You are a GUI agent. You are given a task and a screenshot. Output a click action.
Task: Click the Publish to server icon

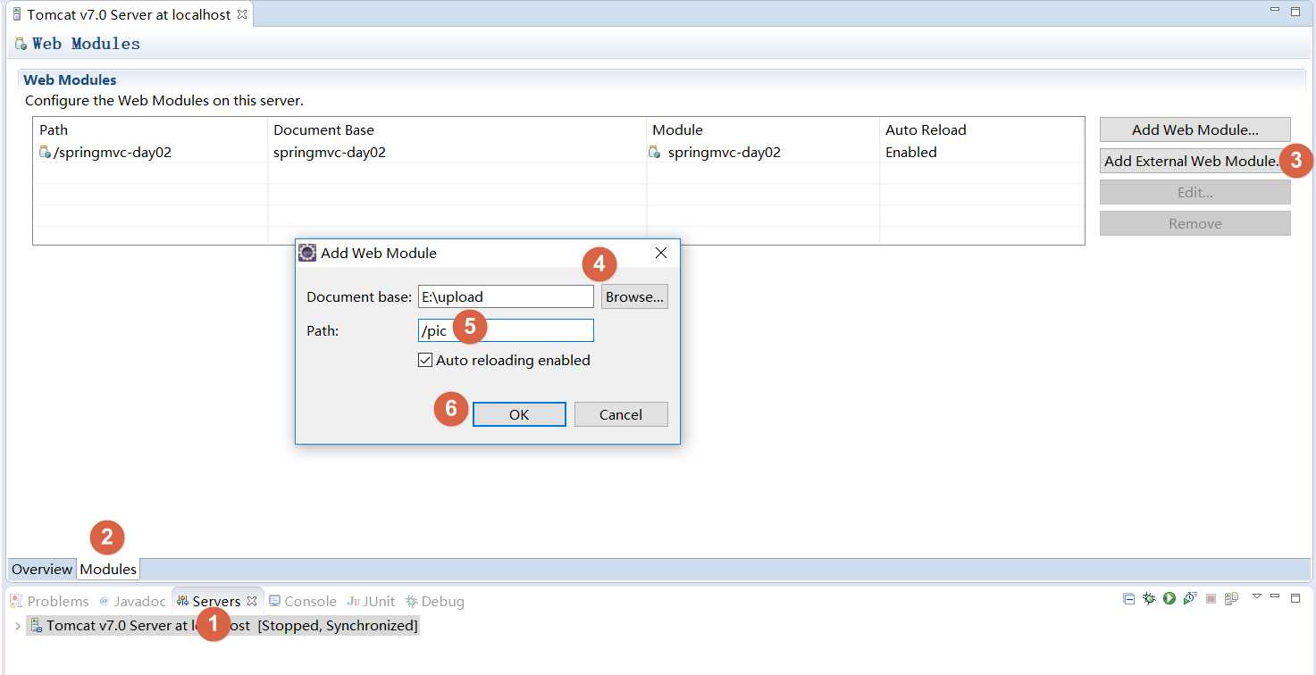(x=1231, y=598)
